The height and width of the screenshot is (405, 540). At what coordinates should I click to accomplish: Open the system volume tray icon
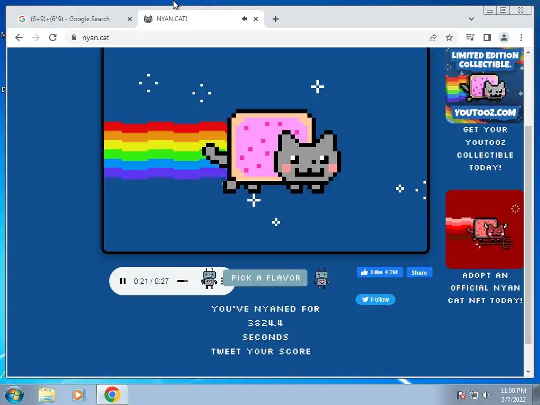coord(487,395)
